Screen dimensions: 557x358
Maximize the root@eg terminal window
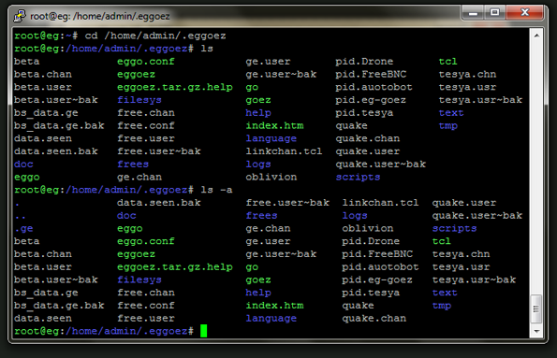click(x=494, y=13)
